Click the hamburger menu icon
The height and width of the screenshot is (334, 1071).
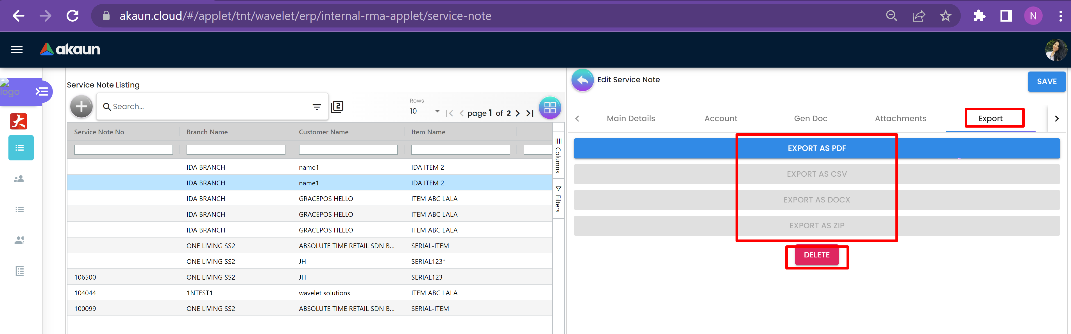point(17,50)
